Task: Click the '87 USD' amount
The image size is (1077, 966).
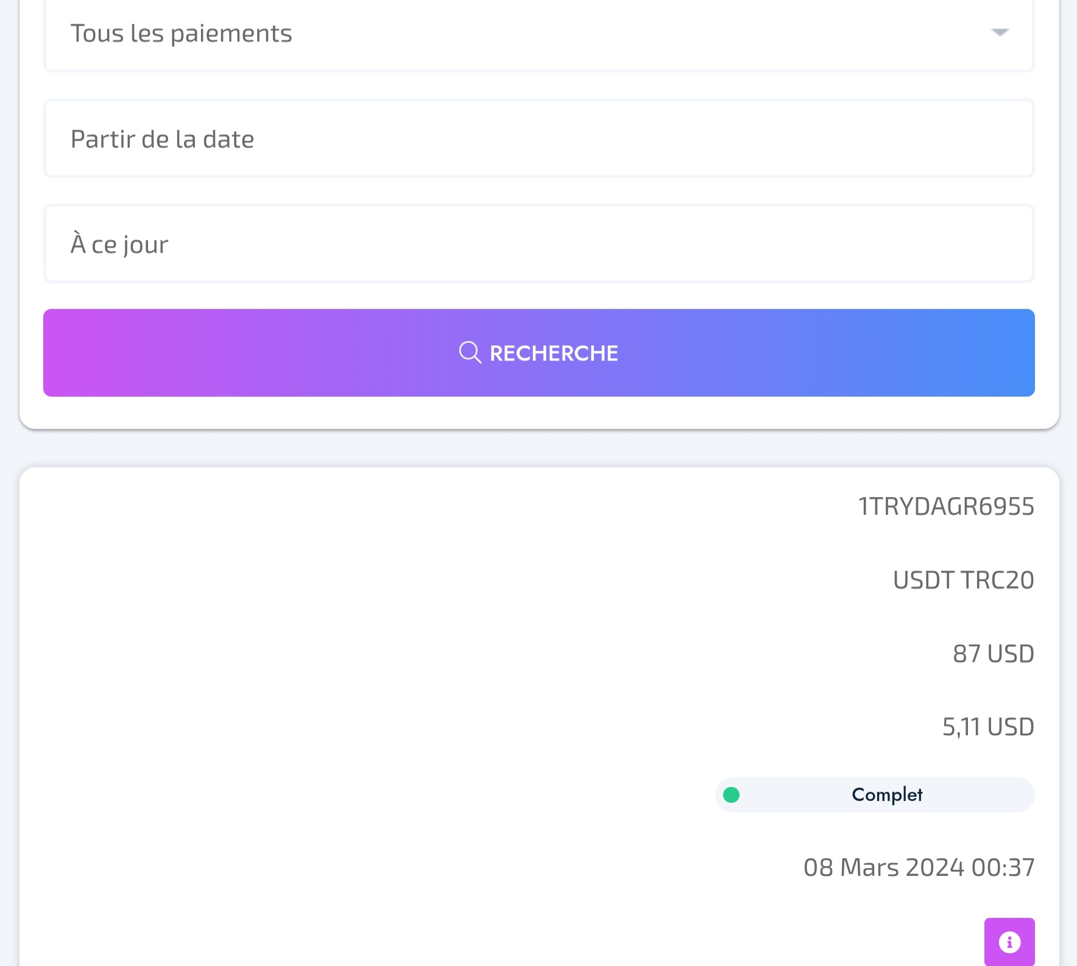Action: (994, 654)
